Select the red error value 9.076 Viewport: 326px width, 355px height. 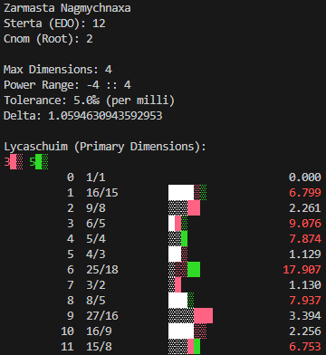305,224
